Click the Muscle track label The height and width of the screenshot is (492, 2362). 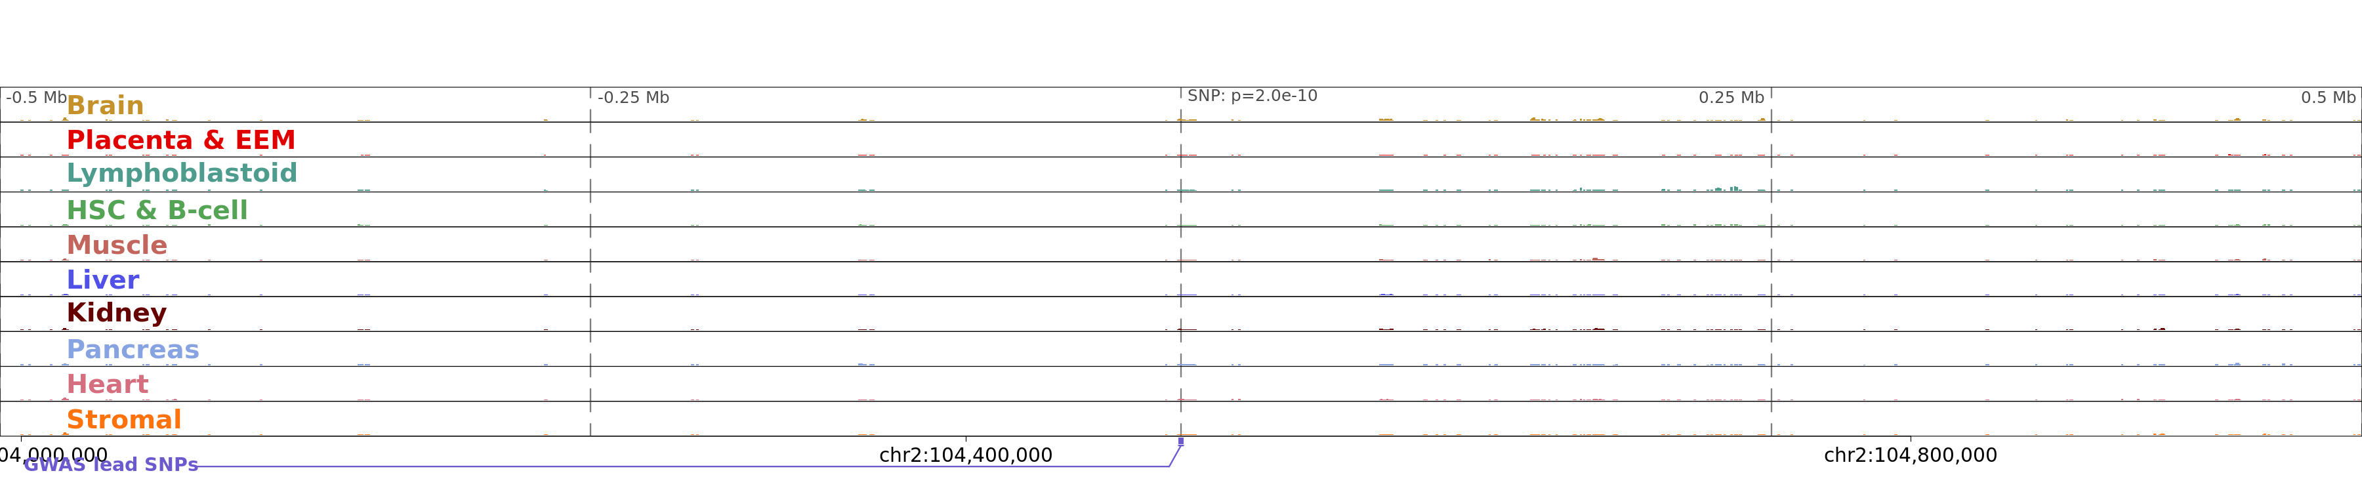tap(116, 245)
